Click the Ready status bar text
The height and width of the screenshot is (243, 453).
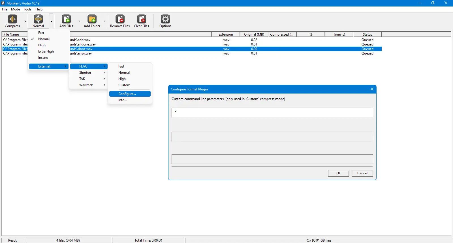coord(13,240)
